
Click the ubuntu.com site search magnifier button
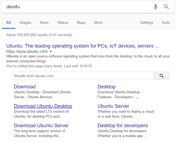[x=162, y=76]
